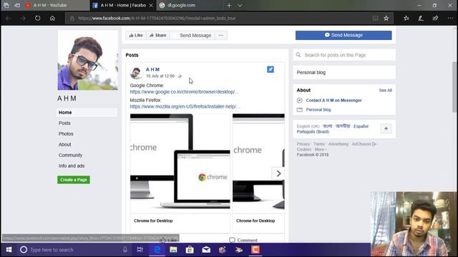This screenshot has width=458, height=257.
Task: Click the green Create a Page button
Action: tap(74, 180)
